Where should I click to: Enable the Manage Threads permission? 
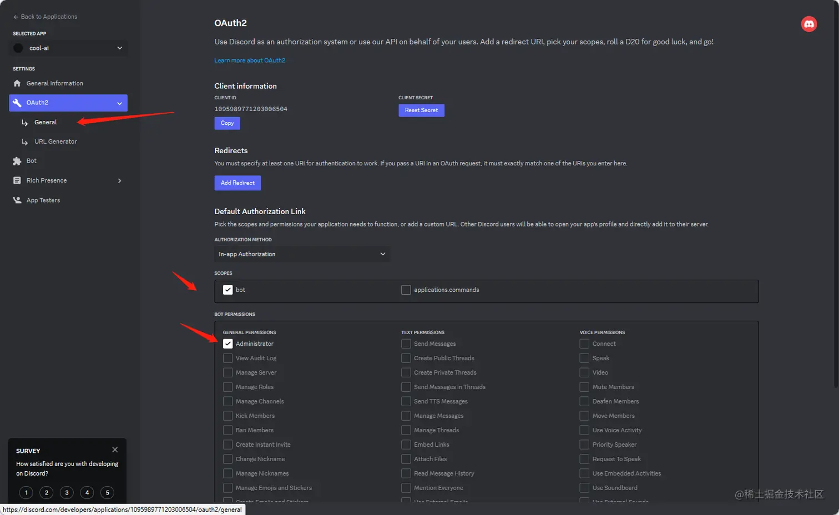click(406, 430)
